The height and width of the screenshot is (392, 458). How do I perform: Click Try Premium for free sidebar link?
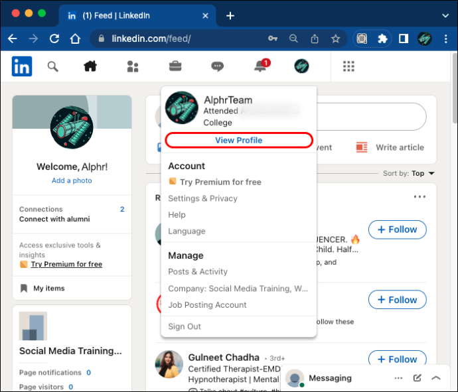pos(66,264)
